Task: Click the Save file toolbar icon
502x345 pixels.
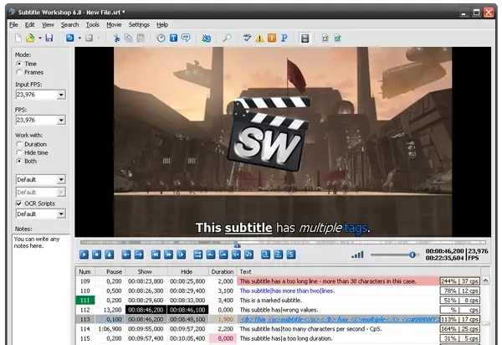Action: (x=49, y=39)
